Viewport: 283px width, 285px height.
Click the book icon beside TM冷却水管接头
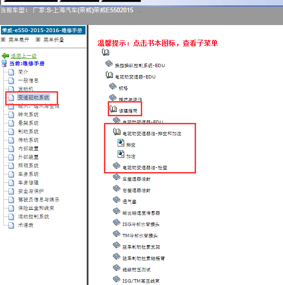(x=117, y=233)
